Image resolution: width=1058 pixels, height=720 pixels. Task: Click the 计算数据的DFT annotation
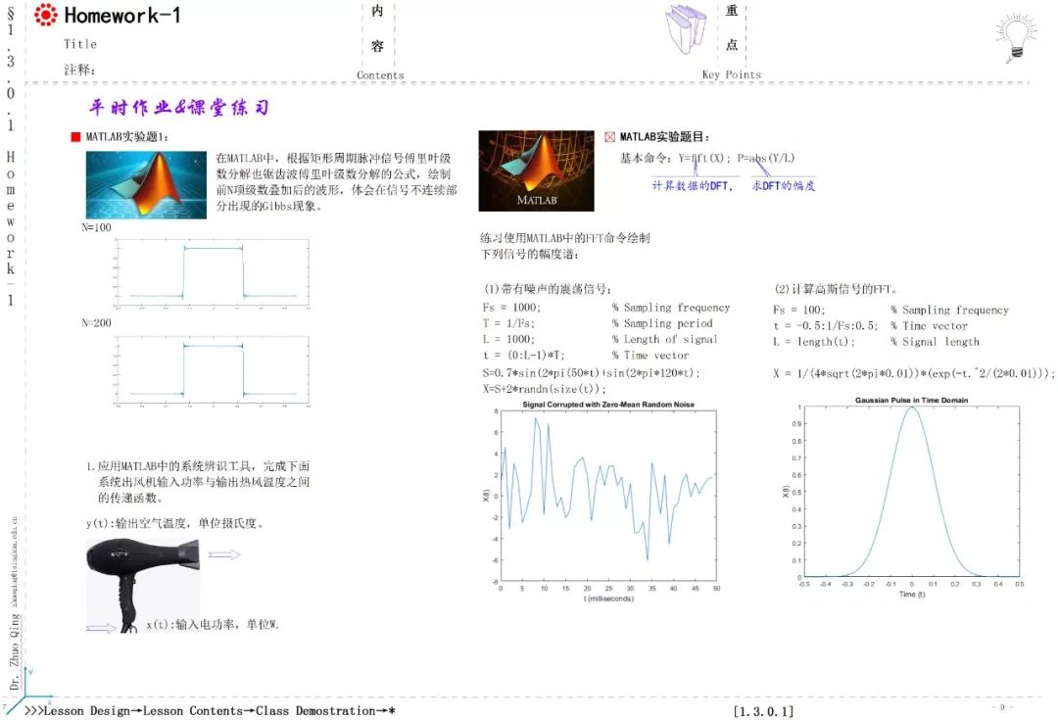pos(693,185)
